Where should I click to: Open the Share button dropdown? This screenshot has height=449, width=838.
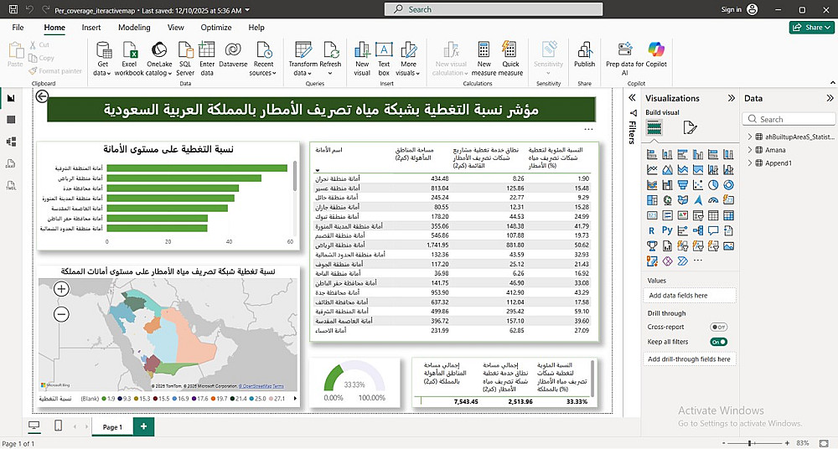(x=811, y=28)
